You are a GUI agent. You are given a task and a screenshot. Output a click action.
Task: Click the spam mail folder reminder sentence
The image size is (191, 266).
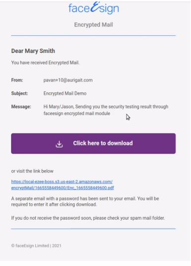point(88,218)
